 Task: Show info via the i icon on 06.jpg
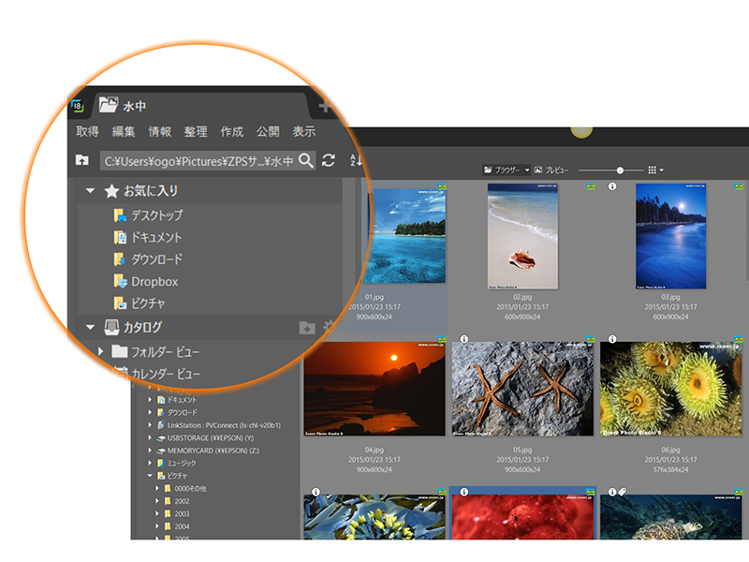612,339
